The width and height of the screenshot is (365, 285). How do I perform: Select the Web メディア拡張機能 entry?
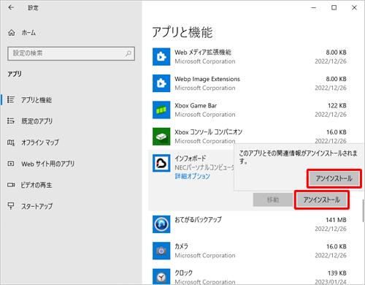coord(250,57)
